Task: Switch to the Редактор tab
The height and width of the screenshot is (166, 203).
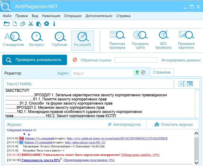Action: pos(13,73)
